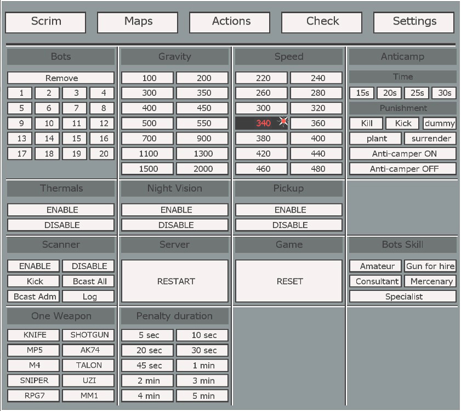The image size is (461, 411).
Task: Select the highlighted 340 speed option
Action: 261,123
